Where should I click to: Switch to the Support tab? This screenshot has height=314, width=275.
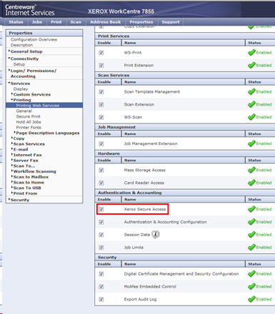pyautogui.click(x=171, y=22)
